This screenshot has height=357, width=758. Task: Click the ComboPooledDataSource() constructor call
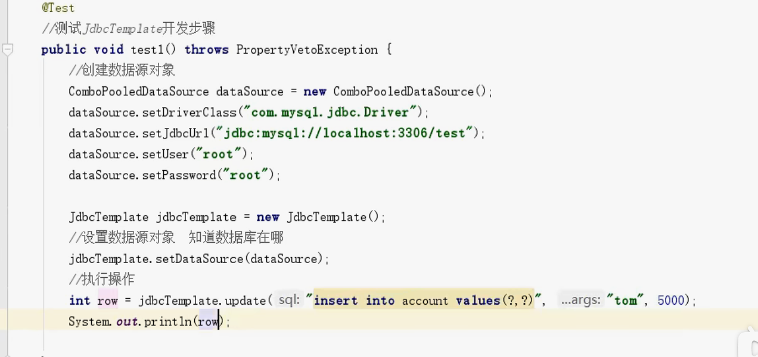[409, 92]
